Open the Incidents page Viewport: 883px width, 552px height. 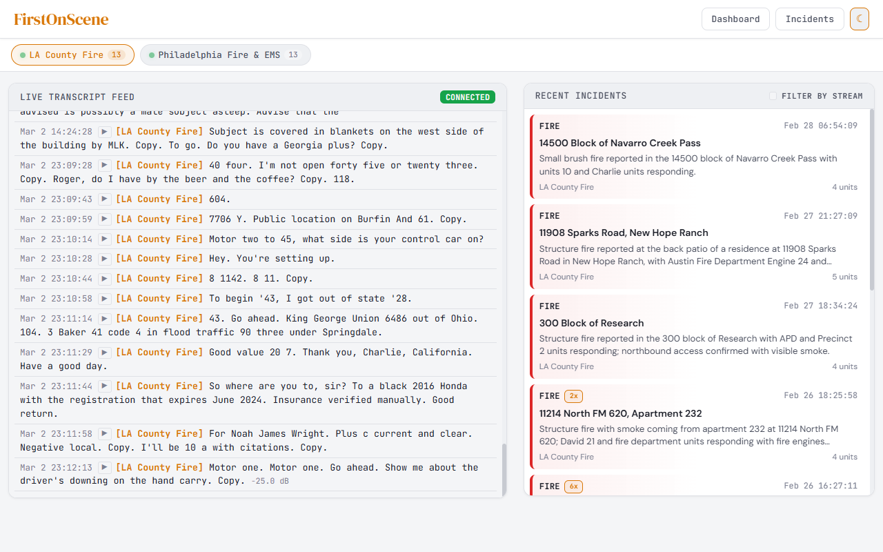(809, 19)
